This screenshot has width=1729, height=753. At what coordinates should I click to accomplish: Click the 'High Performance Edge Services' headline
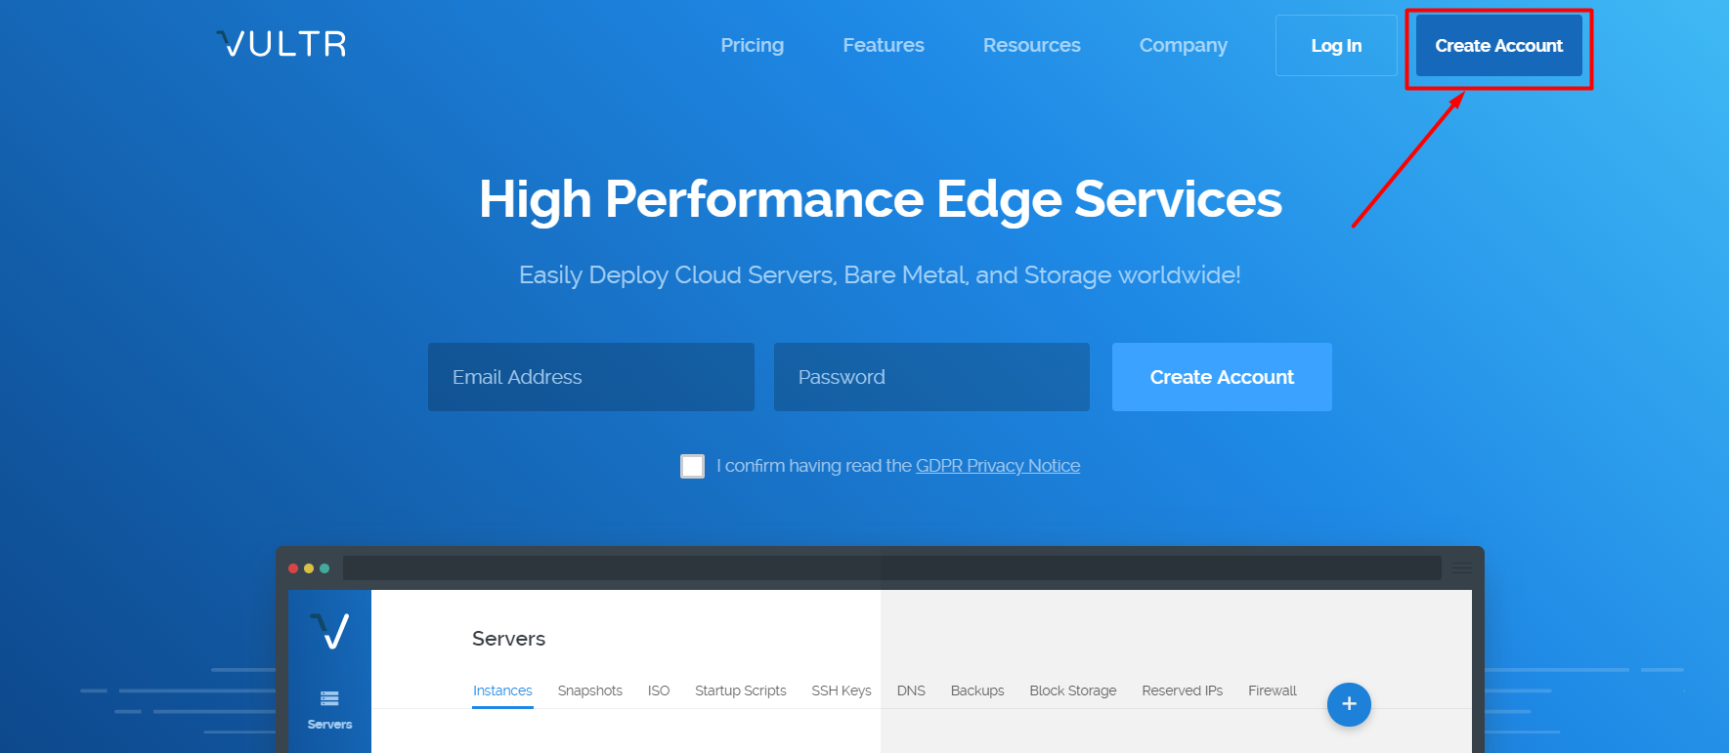881,199
